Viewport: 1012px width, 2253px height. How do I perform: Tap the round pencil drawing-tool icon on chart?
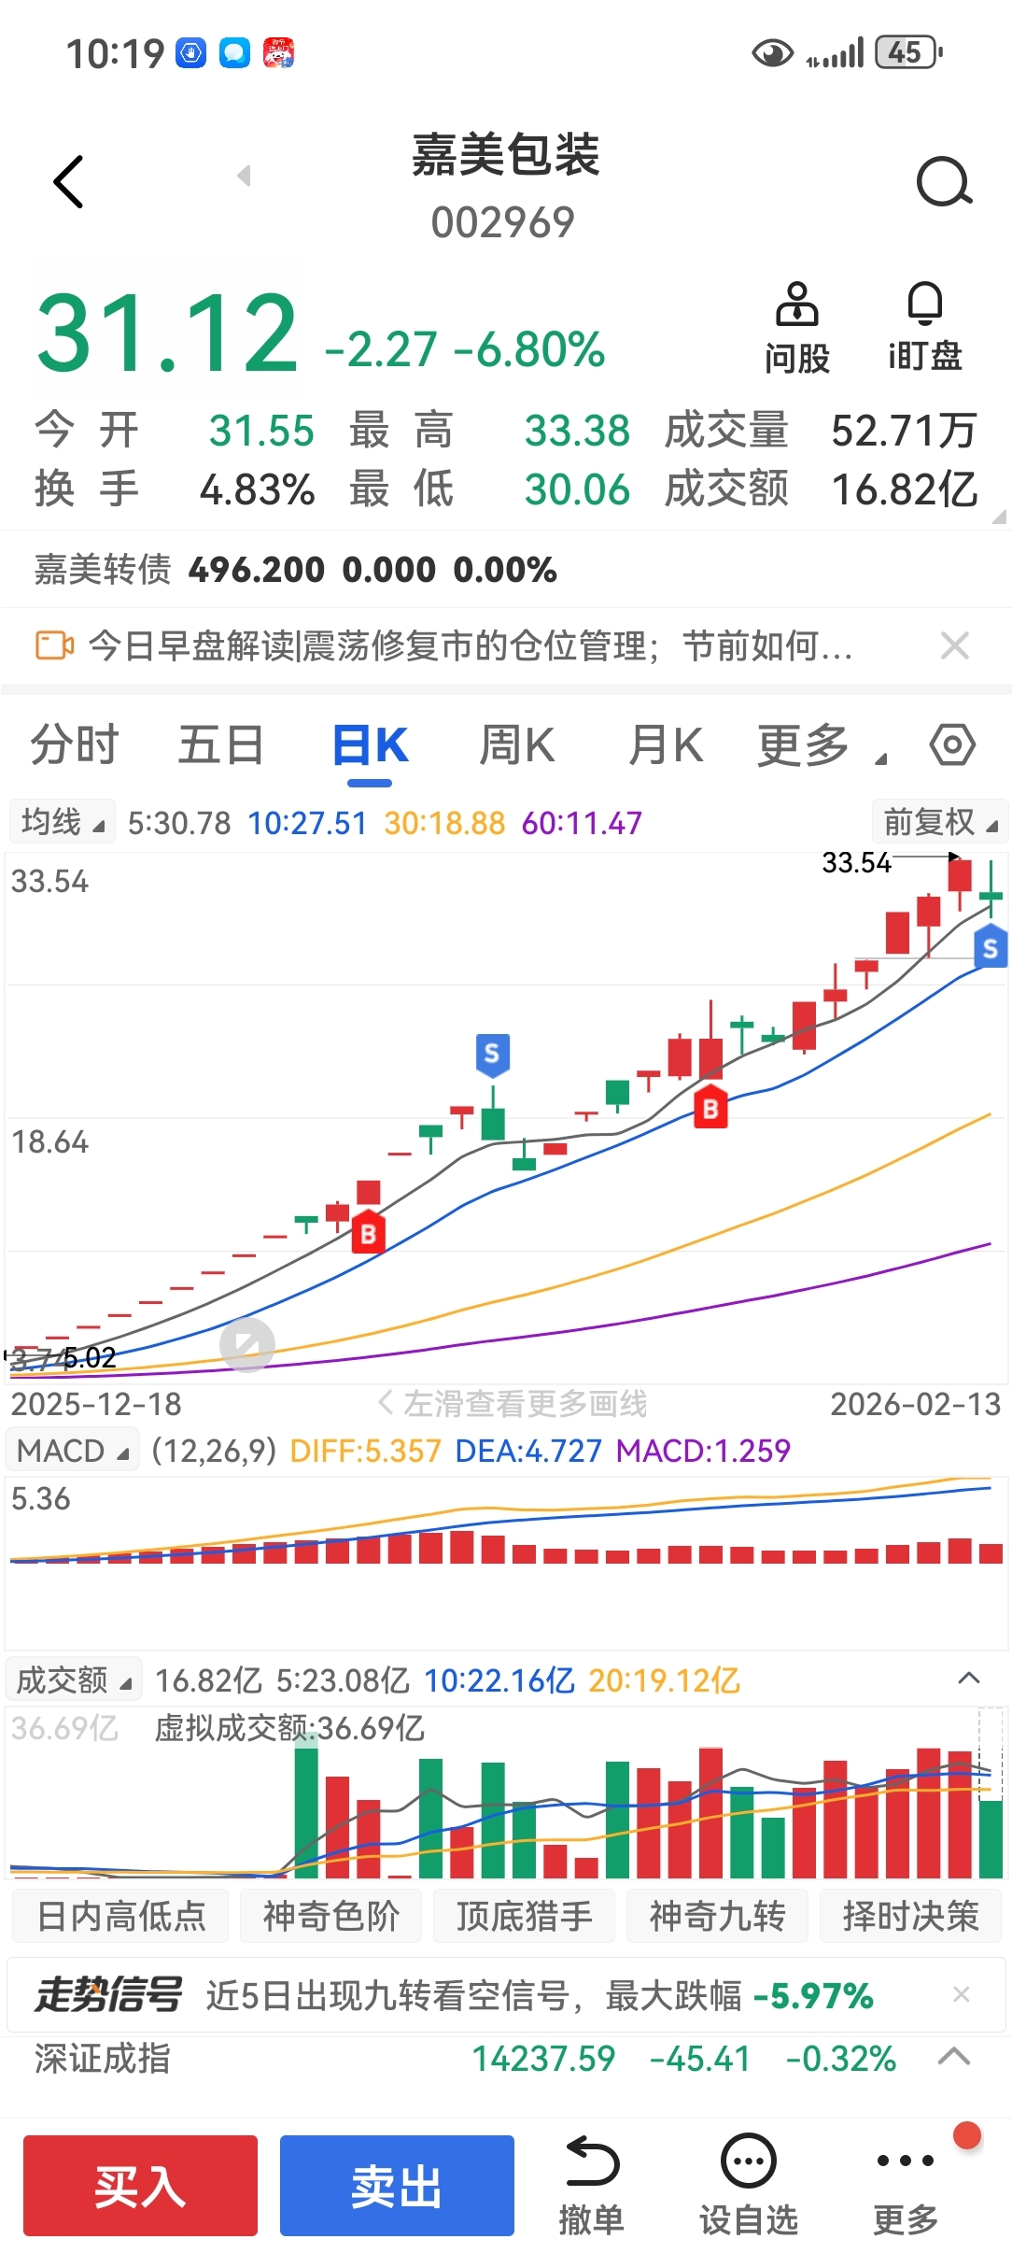point(247,1345)
